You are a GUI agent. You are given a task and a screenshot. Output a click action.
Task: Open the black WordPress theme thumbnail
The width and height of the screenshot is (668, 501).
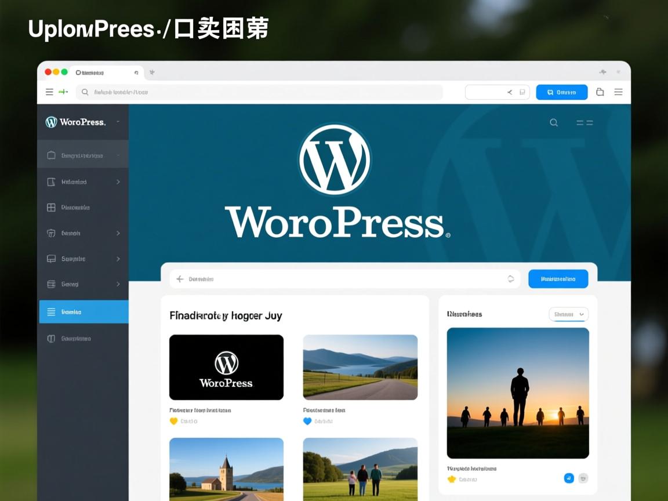pos(226,366)
